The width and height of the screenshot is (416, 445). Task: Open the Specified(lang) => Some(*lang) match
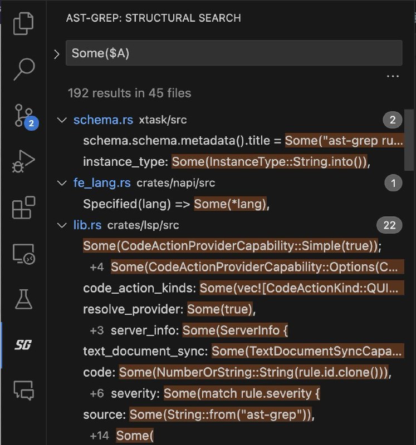click(176, 204)
